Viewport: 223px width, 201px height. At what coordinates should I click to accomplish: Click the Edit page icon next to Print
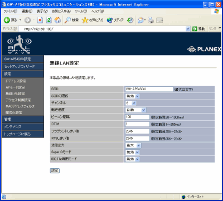(159, 20)
